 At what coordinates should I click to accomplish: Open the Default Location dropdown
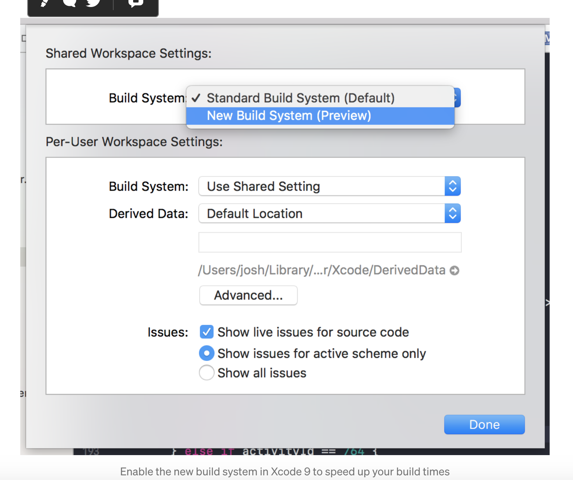329,214
